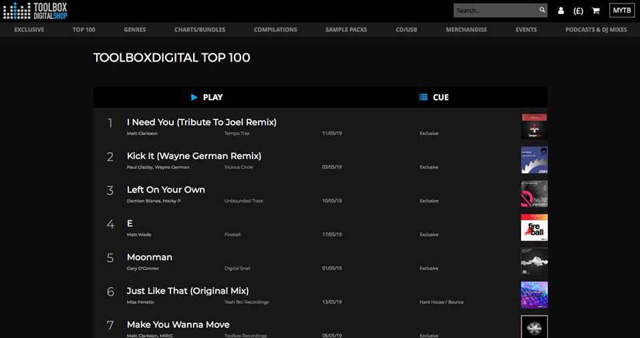The height and width of the screenshot is (338, 640).
Task: Click the Kick It cover art thumbnail
Action: click(534, 160)
